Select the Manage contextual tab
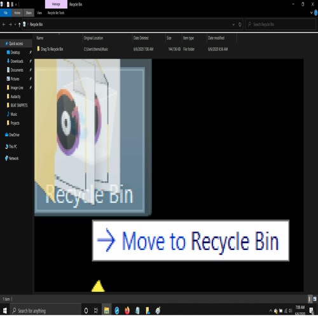This screenshot has width=318, height=318. coord(56,4)
